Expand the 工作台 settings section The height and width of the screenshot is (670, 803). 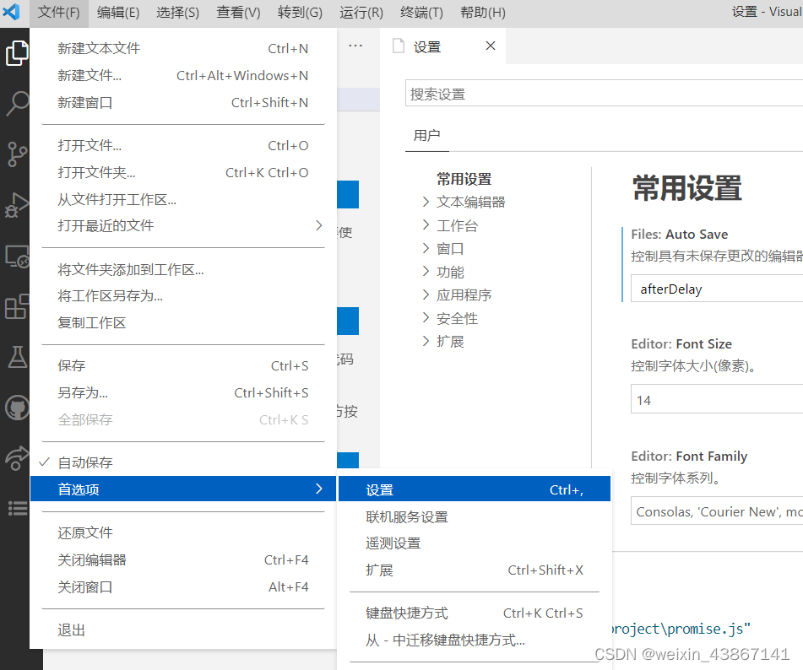[x=458, y=224]
